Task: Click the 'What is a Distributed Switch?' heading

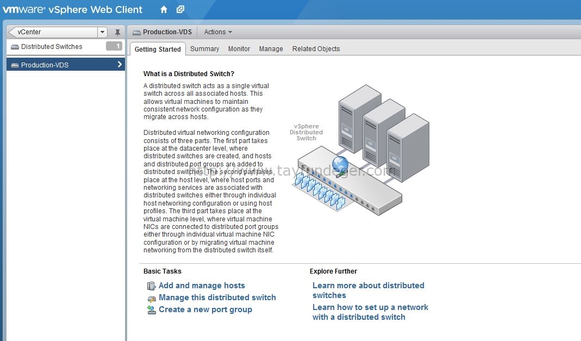Action: (x=189, y=74)
